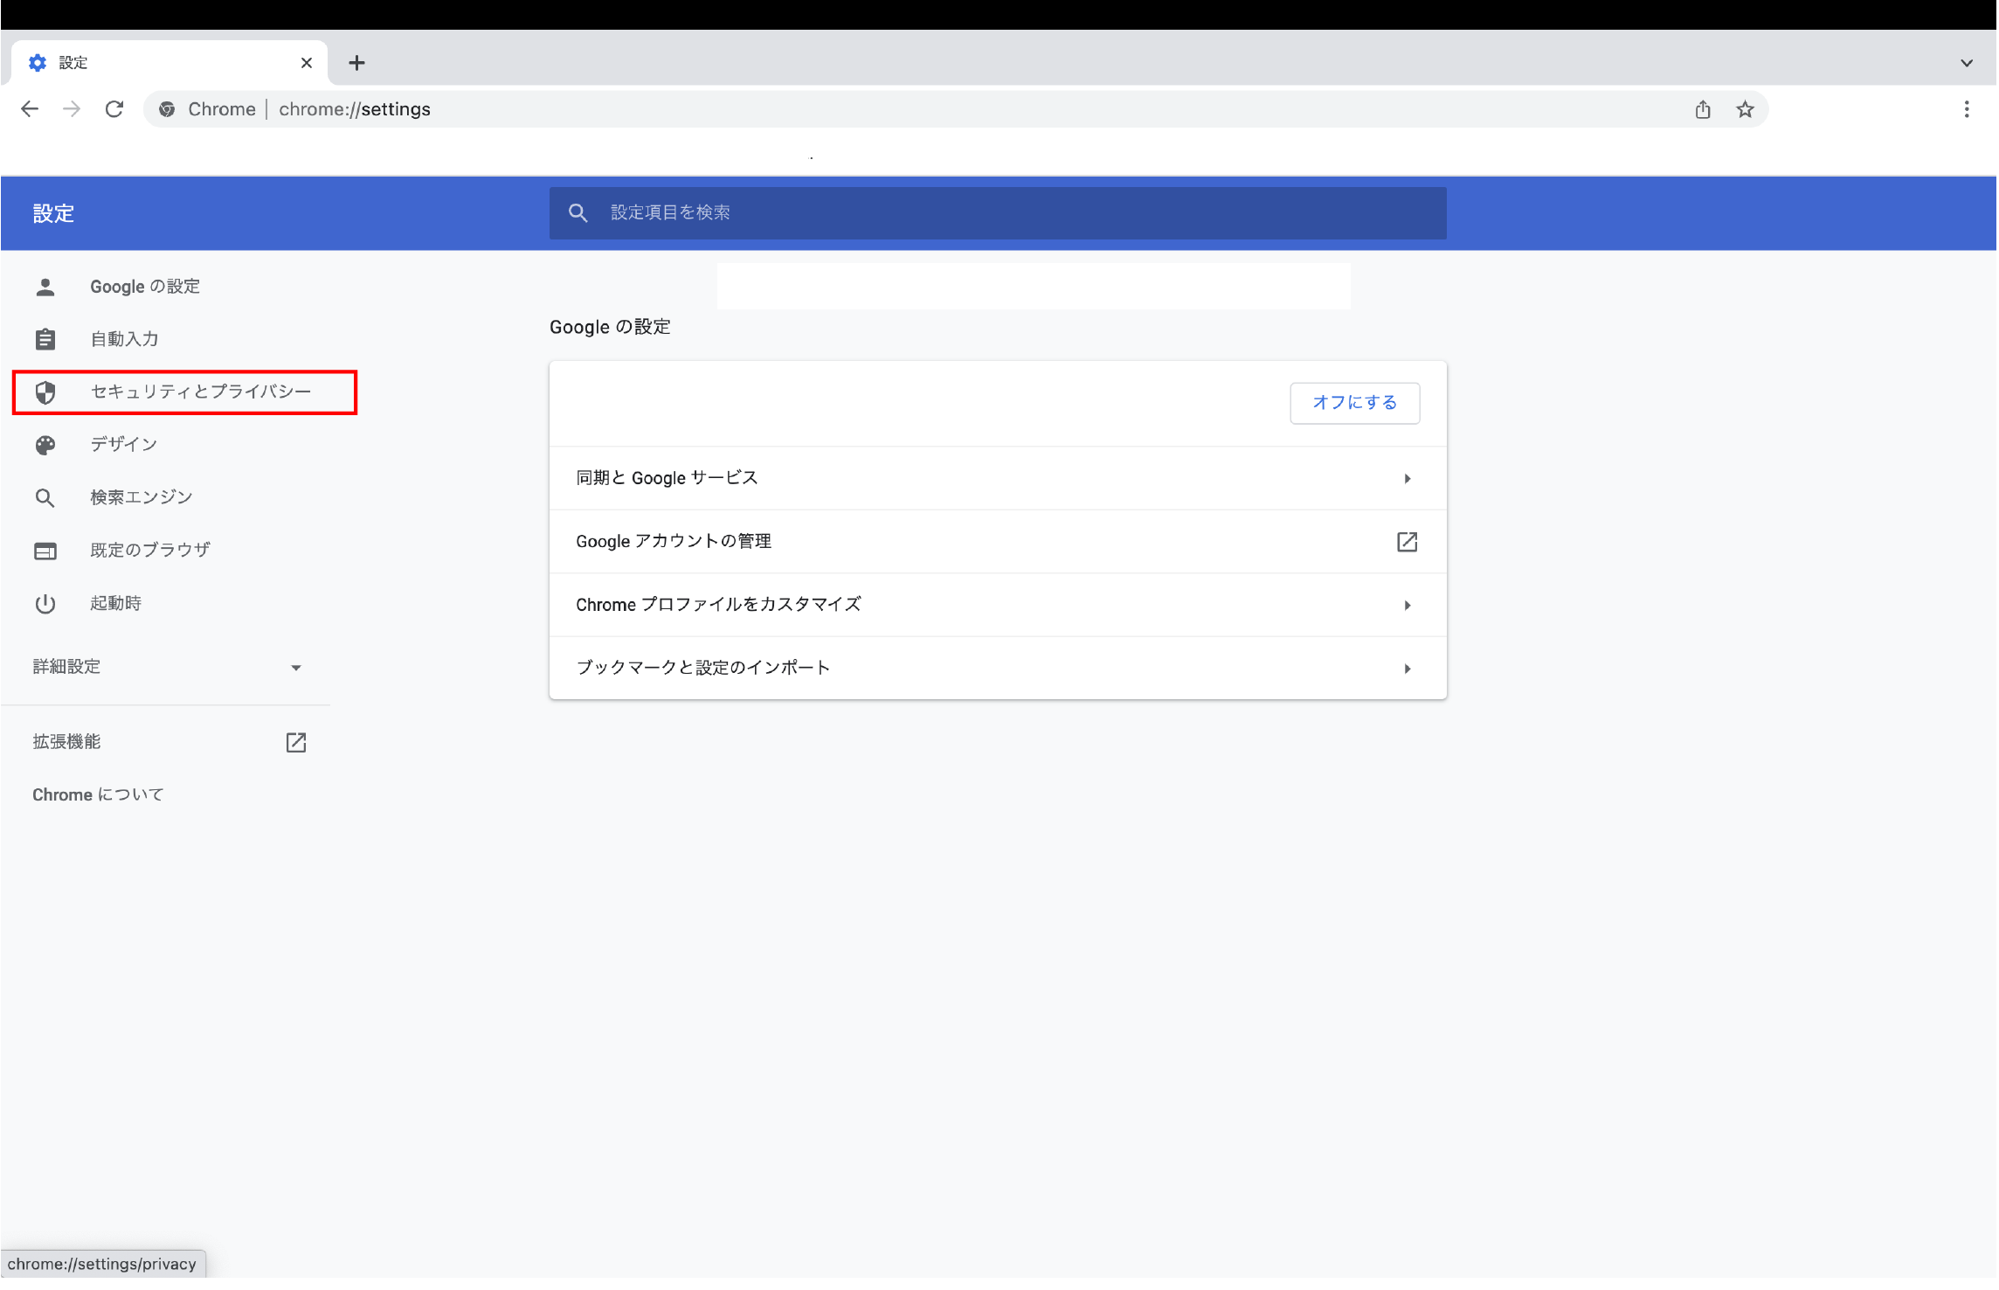Click external link icon next to 拡張機能
The width and height of the screenshot is (1999, 1290).
(x=296, y=742)
